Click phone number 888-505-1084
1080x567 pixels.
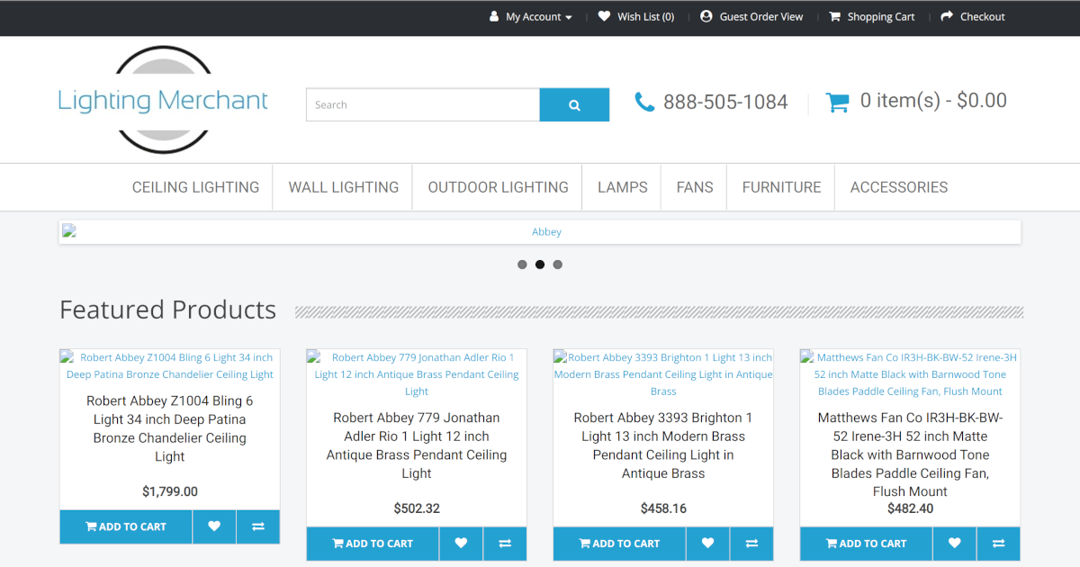pos(725,103)
